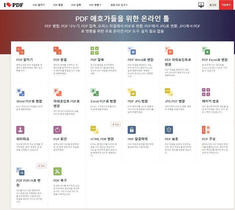This screenshot has height=210, width=235.
Task: Click the PDF 복구 repair icon
Action: pyautogui.click(x=57, y=171)
